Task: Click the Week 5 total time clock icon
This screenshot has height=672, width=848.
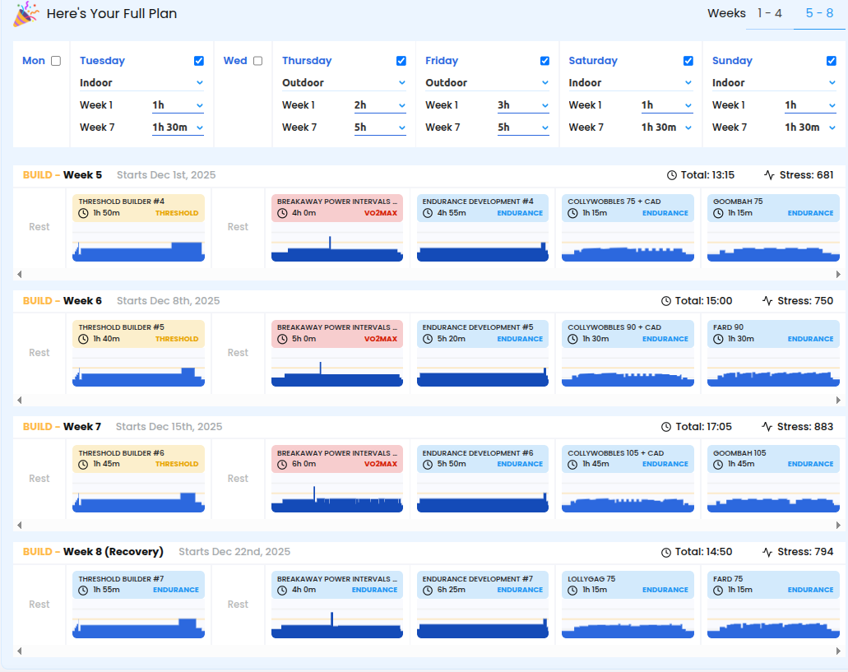Action: 671,175
